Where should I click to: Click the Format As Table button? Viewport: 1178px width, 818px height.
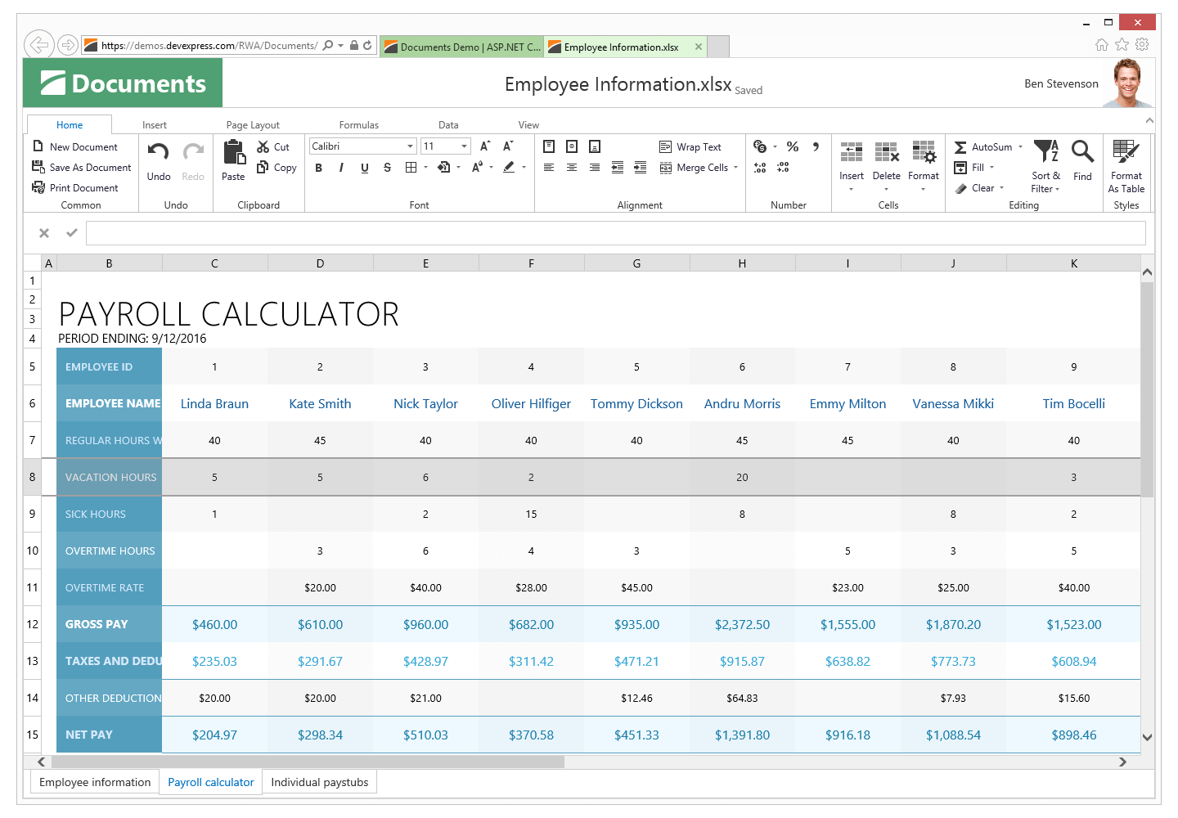point(1126,164)
